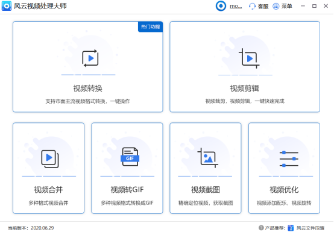Click the 风云文件压缩 product icon
334x232 pixels.
pyautogui.click(x=291, y=228)
